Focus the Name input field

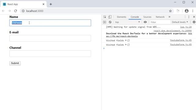point(50,23)
